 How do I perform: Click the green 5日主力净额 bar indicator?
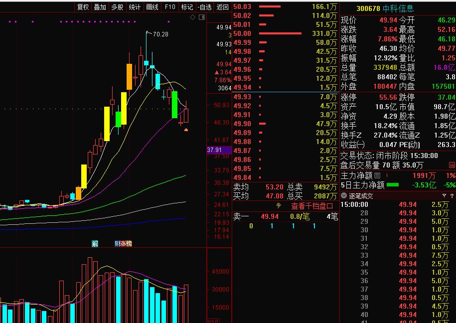point(393,185)
